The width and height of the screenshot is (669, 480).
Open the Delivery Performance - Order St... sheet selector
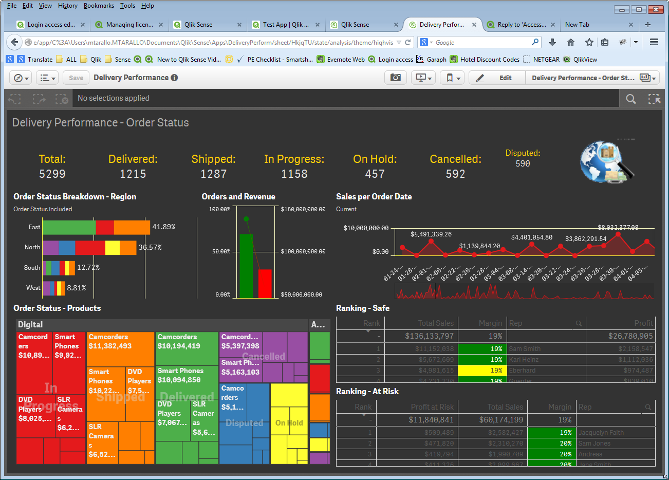tap(592, 78)
